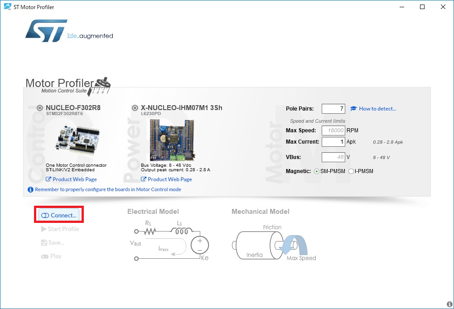Click Start Profile button
The image size is (454, 309).
(60, 229)
